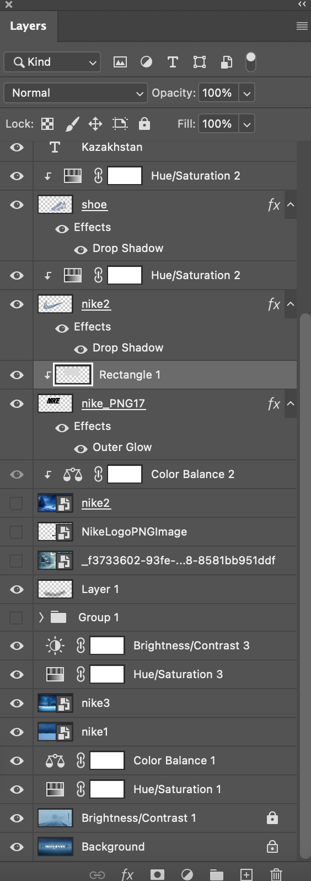Open Normal blending mode dropdown
This screenshot has height=881, width=311.
[76, 93]
